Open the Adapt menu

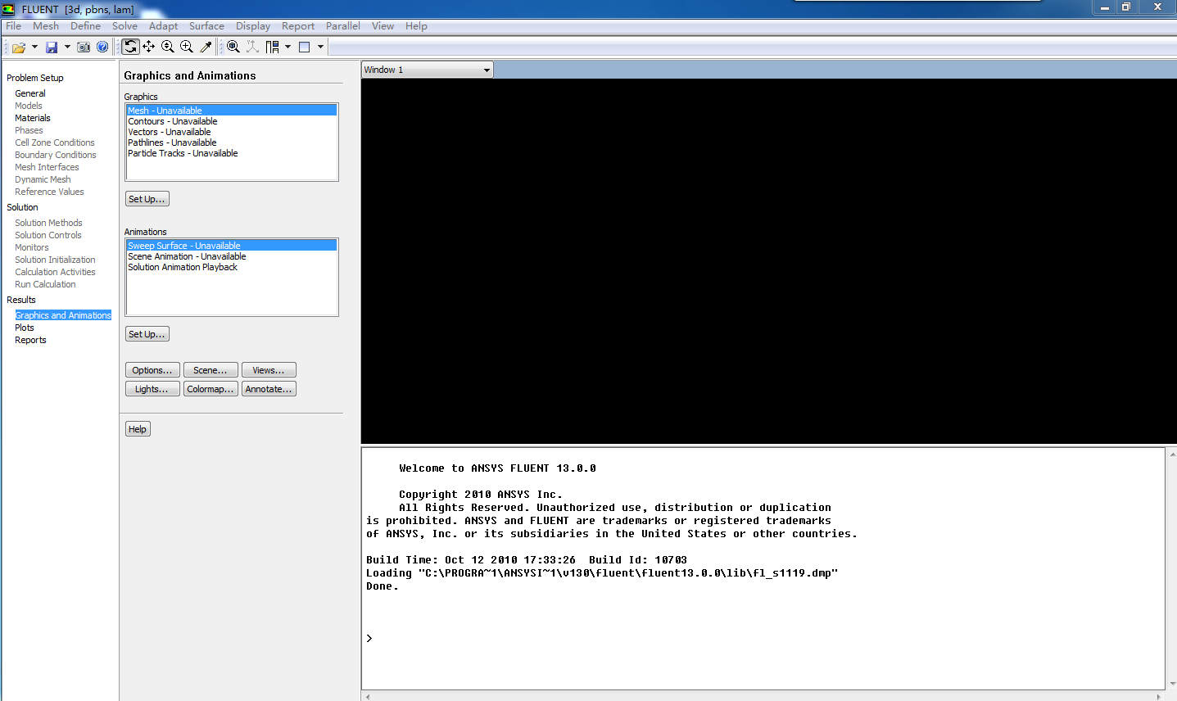tap(163, 26)
